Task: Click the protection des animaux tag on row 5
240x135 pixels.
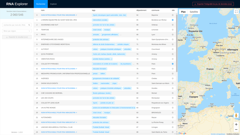Action: coord(101,40)
